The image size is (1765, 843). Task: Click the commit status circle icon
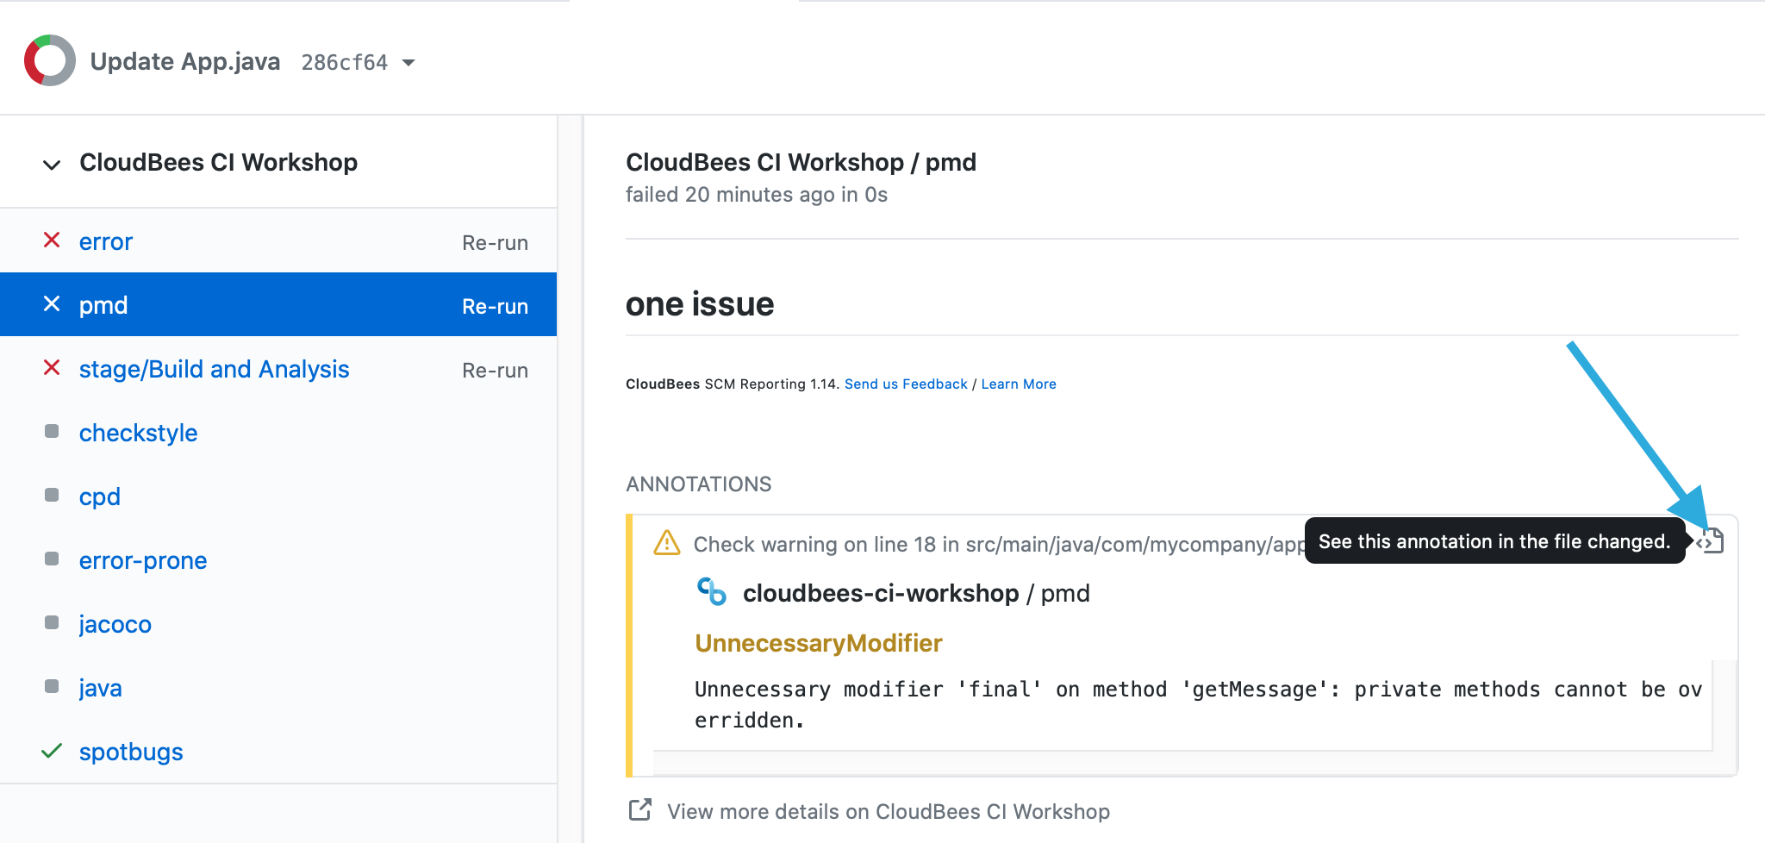[49, 59]
